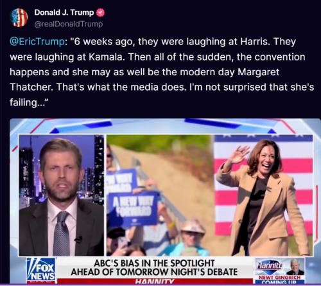Image resolution: width=321 pixels, height=286 pixels.
Task: Open the flag-patterned profile avatar
Action: tap(19, 18)
